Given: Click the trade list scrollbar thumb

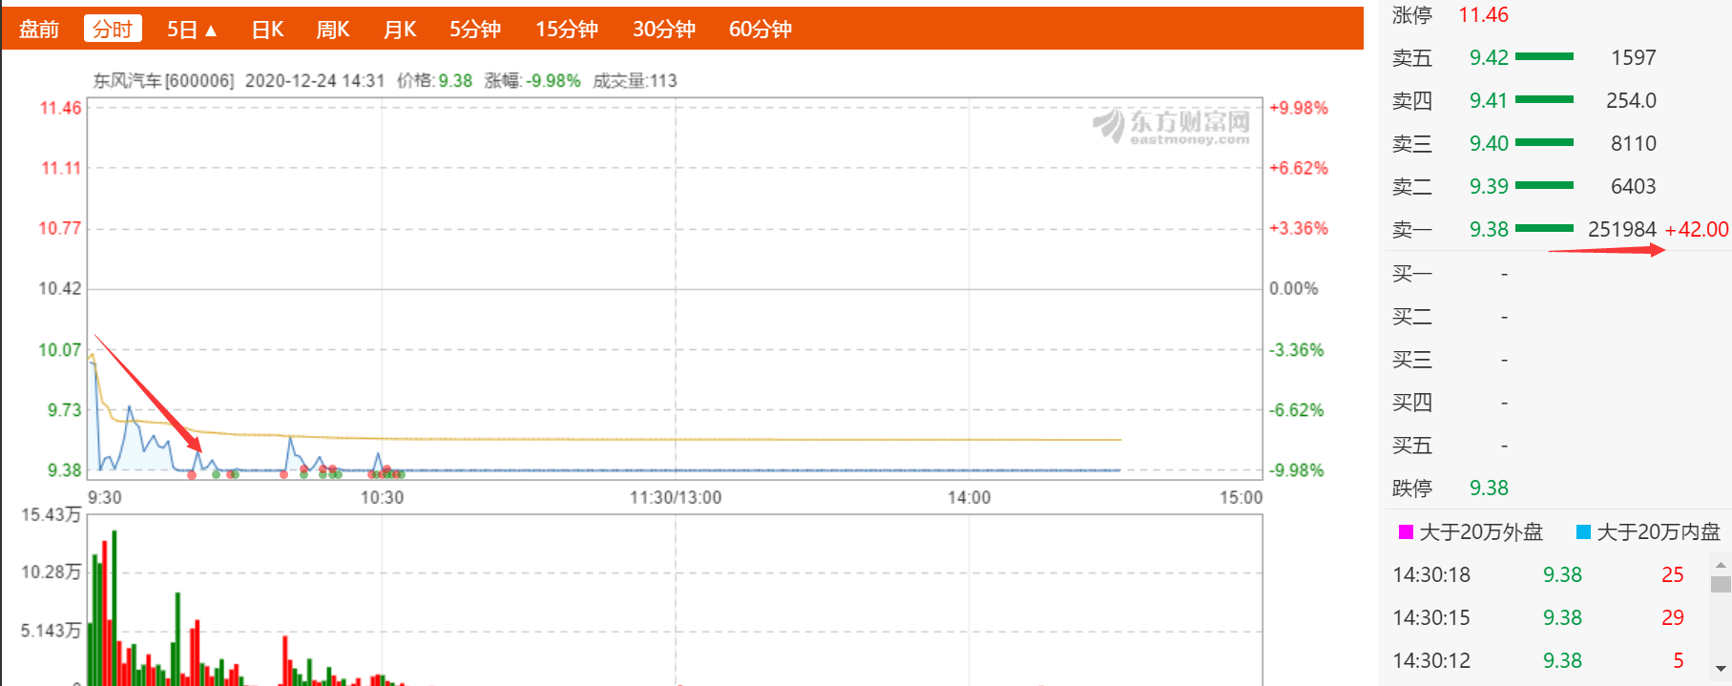Looking at the screenshot, I should point(1721,584).
